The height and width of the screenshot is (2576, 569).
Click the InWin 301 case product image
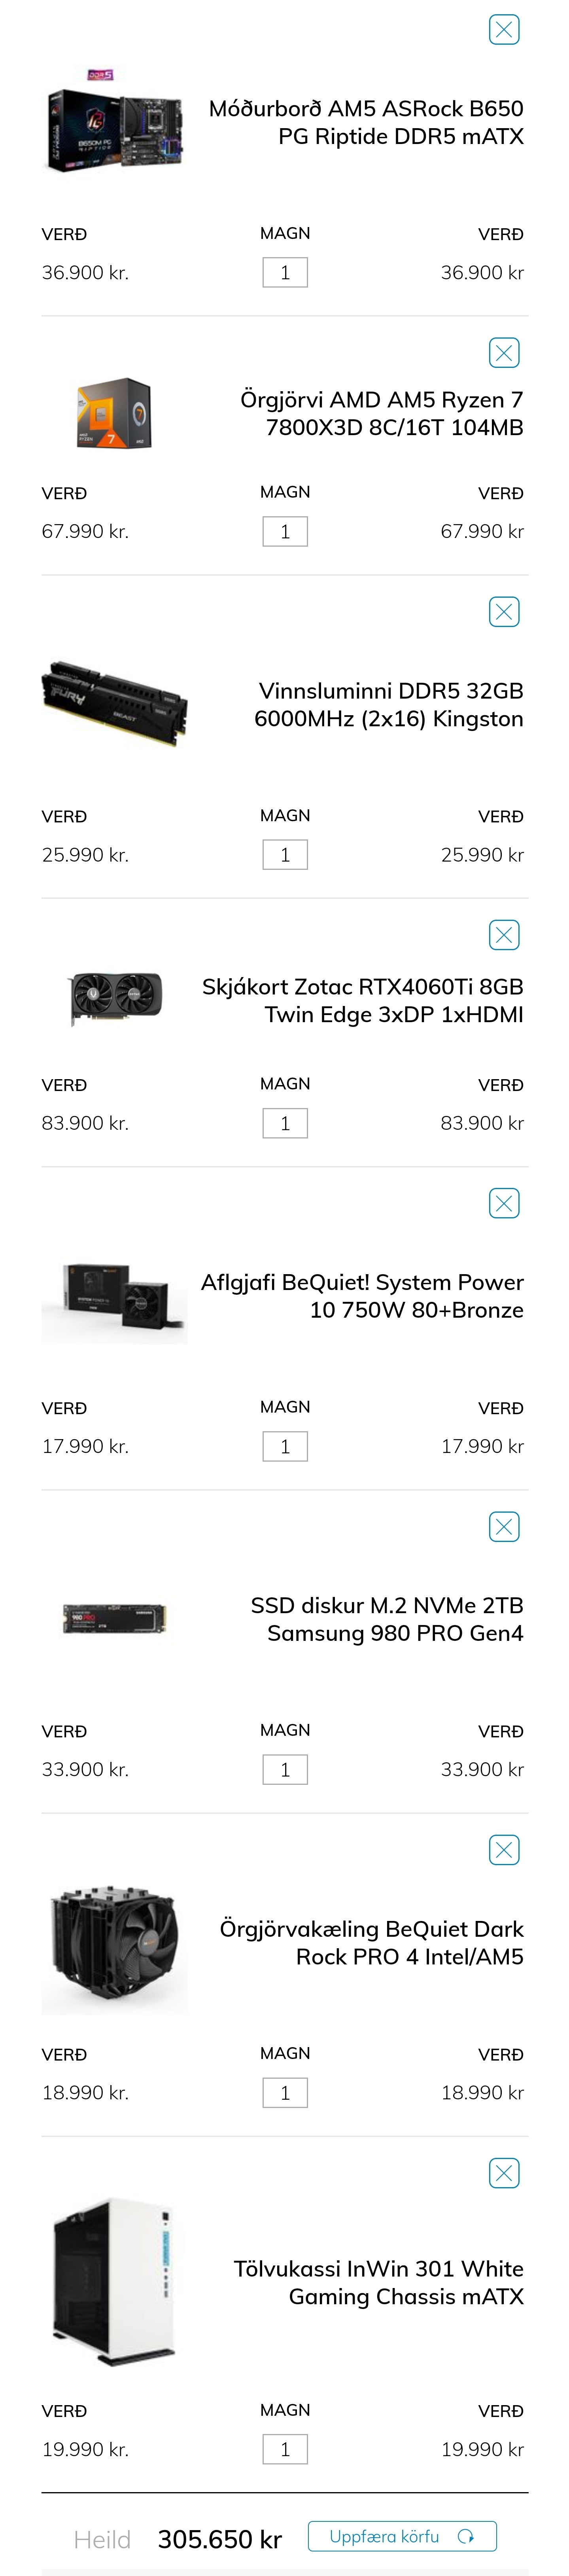114,2282
